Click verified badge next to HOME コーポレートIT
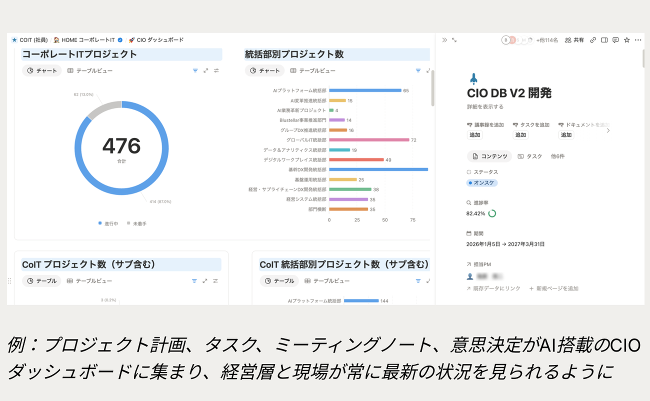650x401 pixels. 120,40
